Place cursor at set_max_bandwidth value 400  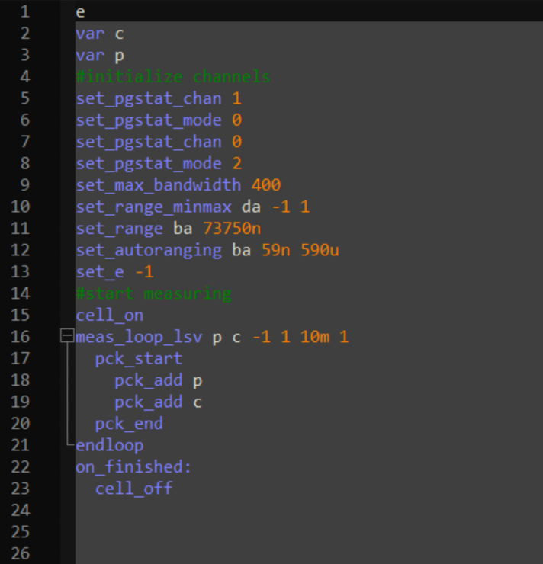(x=265, y=185)
